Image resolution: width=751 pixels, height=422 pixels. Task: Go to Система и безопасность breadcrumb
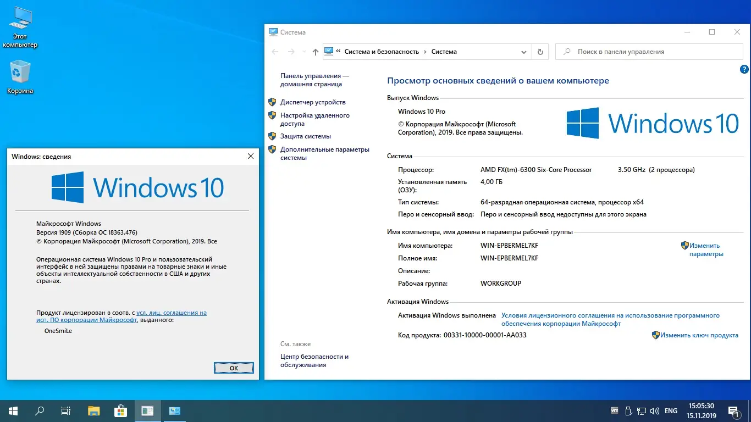tap(382, 52)
